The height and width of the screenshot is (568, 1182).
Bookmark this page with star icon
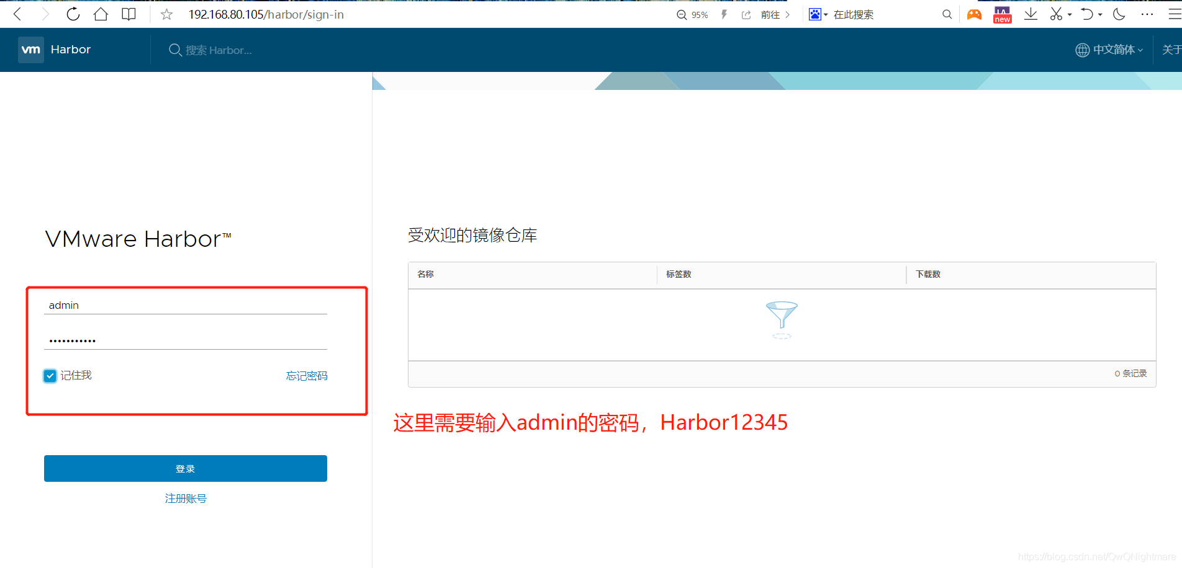pos(166,14)
